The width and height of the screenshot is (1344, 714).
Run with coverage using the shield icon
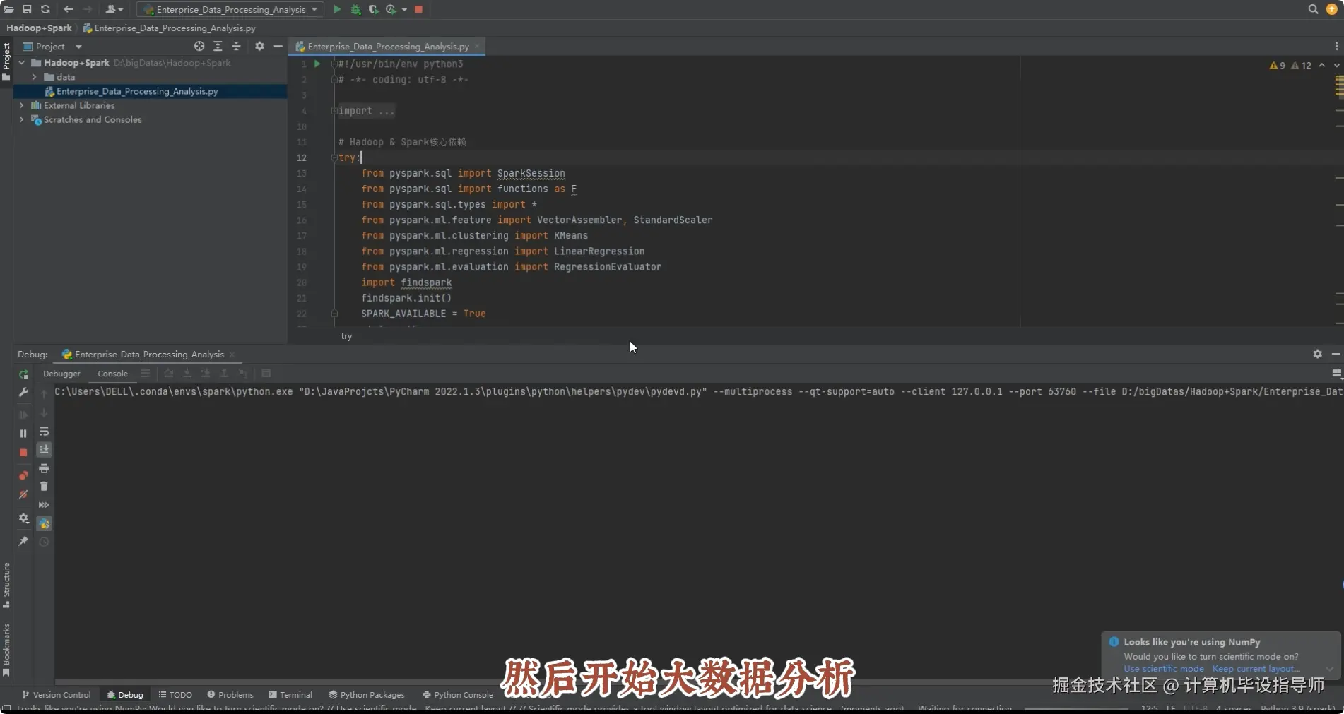click(x=373, y=9)
